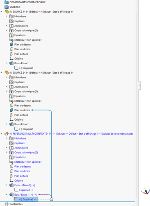
Task: Collapse Extru.-Mince1 feature
Action: coord(6,185)
